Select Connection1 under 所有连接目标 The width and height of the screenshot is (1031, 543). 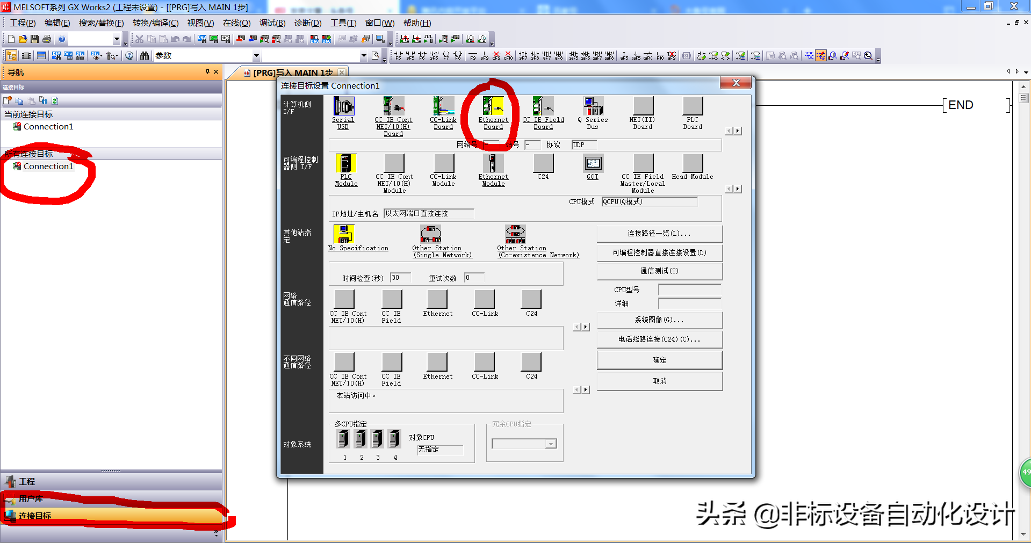coord(48,166)
